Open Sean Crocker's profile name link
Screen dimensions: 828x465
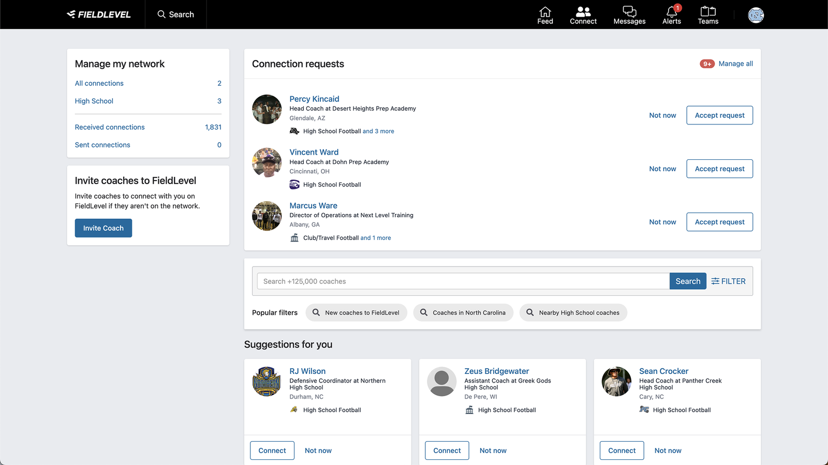(663, 371)
